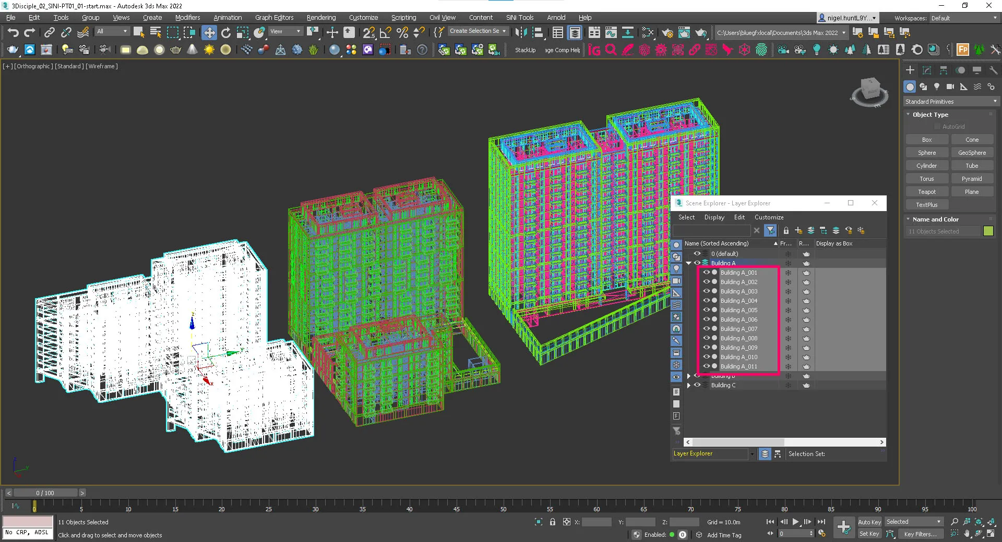
Task: Click the Mirror tool icon
Action: [521, 32]
